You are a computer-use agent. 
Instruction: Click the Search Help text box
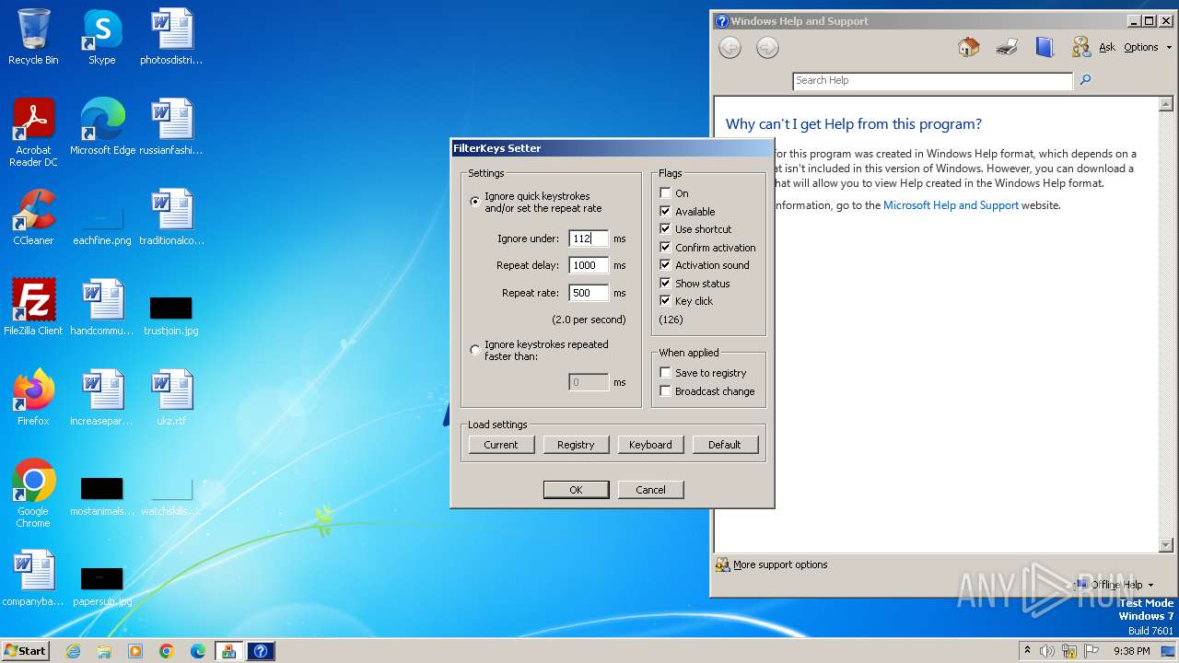[x=933, y=80]
